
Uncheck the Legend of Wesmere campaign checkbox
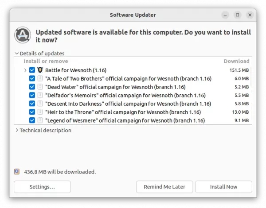coord(32,120)
